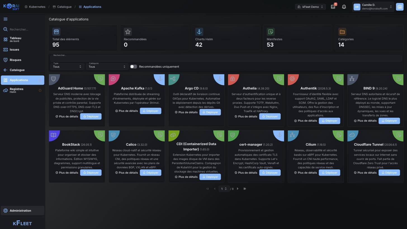Click AdGuard Home shield corner icon

click(x=53, y=79)
